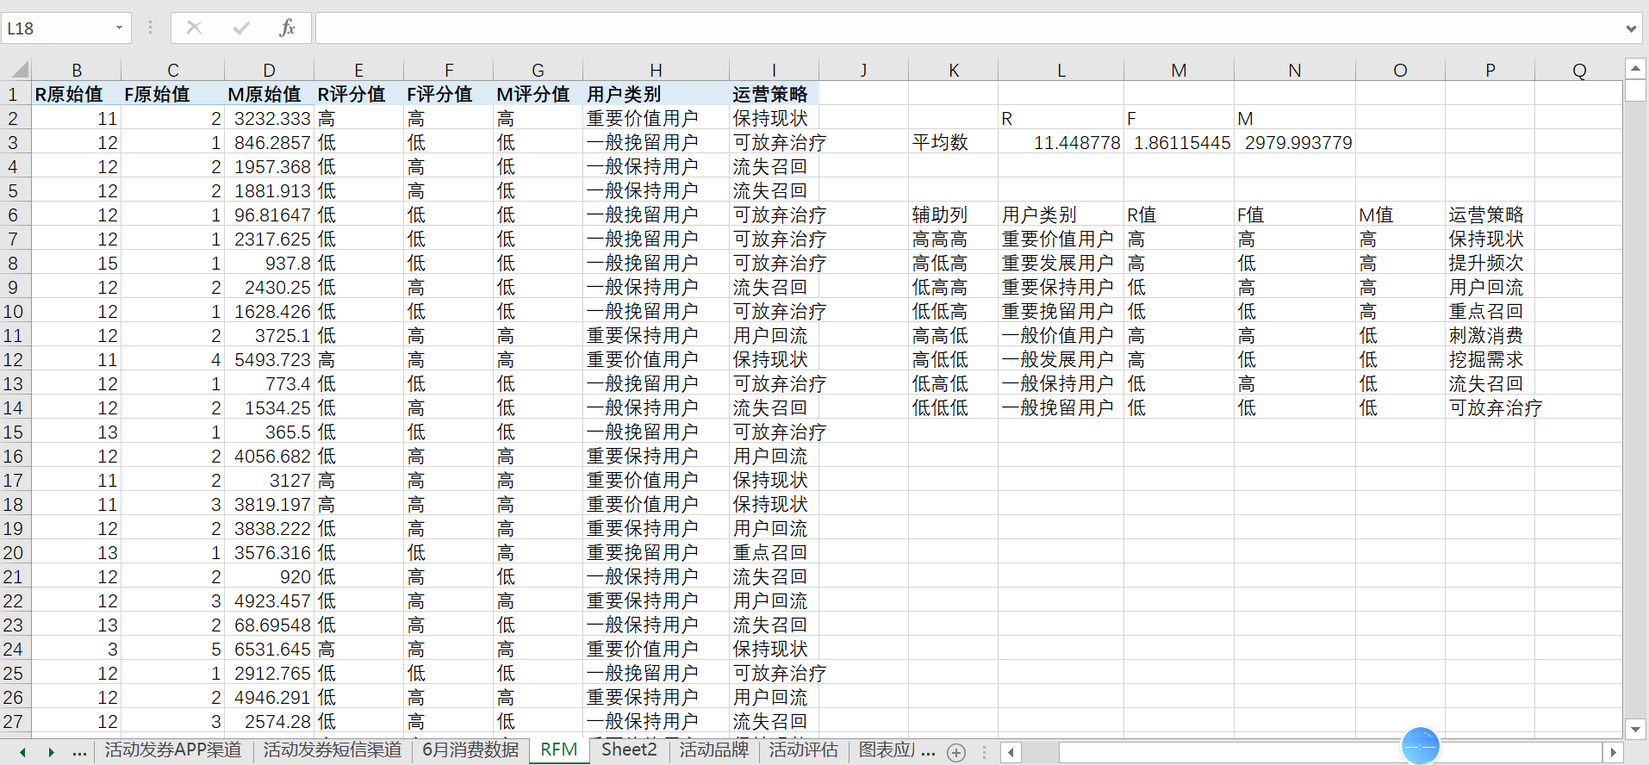Click the 运营策略 cell in column I

[775, 94]
